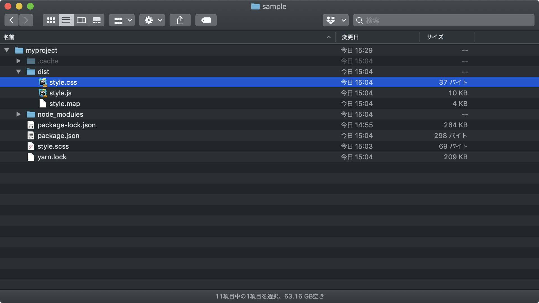
Task: Open the gear action menu
Action: (152, 20)
